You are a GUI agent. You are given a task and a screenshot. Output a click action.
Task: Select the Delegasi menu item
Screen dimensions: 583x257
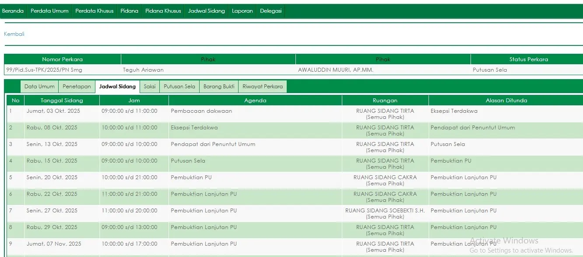(270, 11)
